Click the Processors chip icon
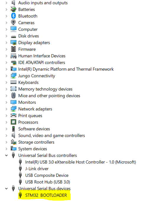Viewport: 155px width, 208px height. [13, 122]
